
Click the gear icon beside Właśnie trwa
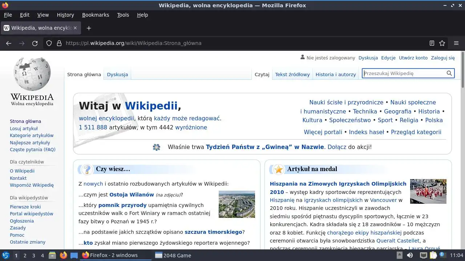pos(157,147)
